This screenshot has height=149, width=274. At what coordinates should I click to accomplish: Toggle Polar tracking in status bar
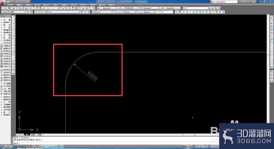43,146
